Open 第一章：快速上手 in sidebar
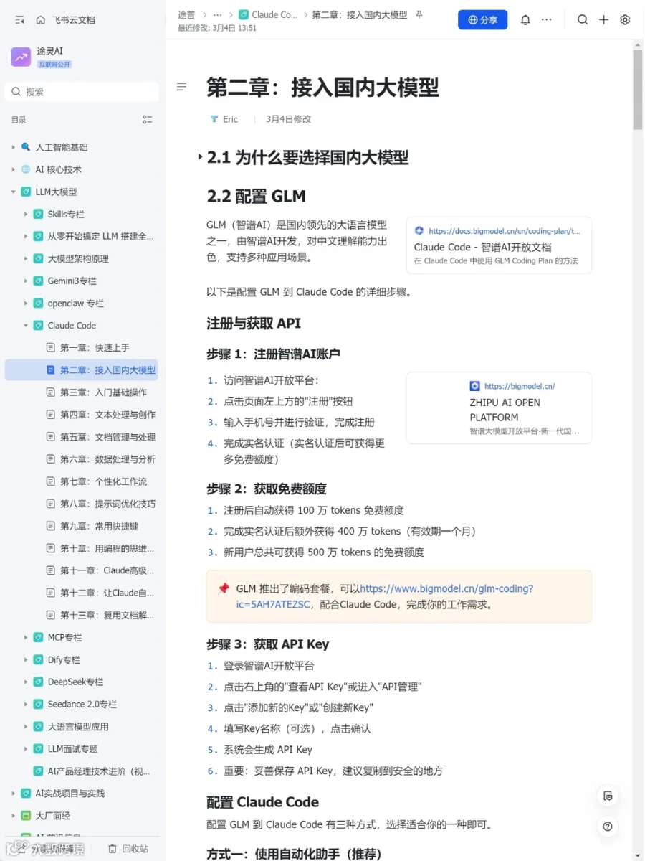Viewport: 645px width, 861px height. click(95, 347)
